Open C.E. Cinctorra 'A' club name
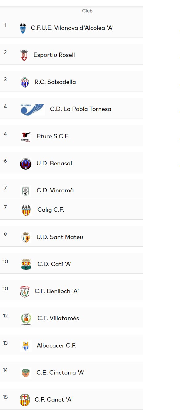This screenshot has width=180, height=412. pyautogui.click(x=61, y=373)
